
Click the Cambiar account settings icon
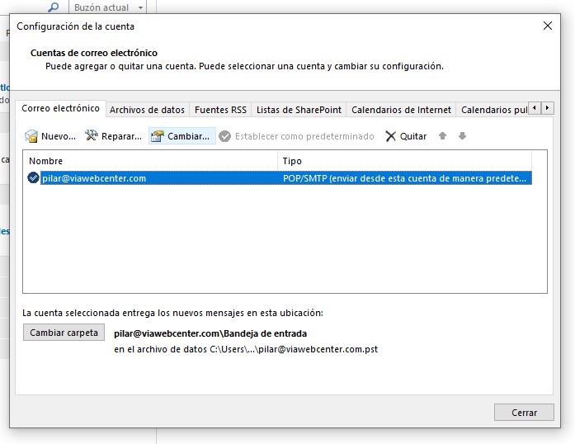(158, 136)
